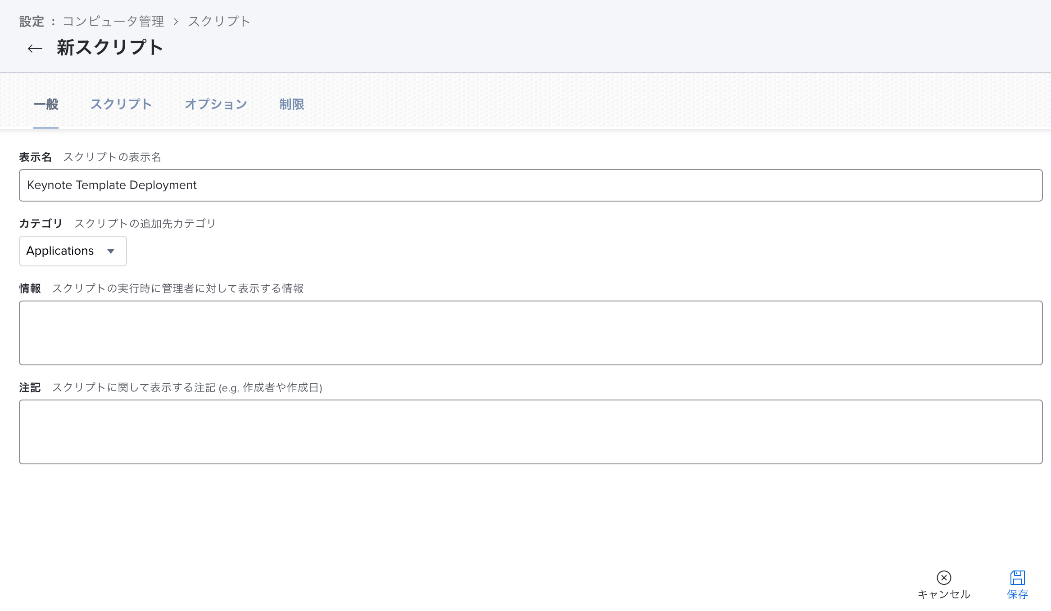Click the 表示名 field label
Viewport: 1051px width, 611px height.
tap(35, 157)
